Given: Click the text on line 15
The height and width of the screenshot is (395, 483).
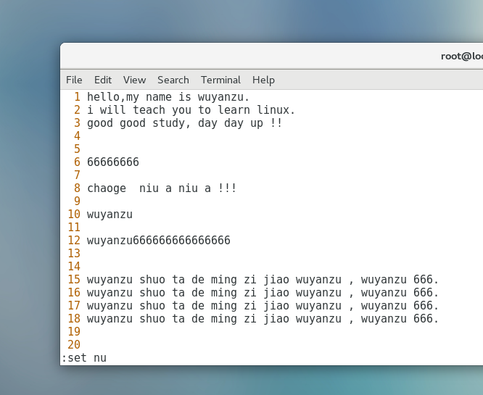Looking at the screenshot, I should coord(263,280).
